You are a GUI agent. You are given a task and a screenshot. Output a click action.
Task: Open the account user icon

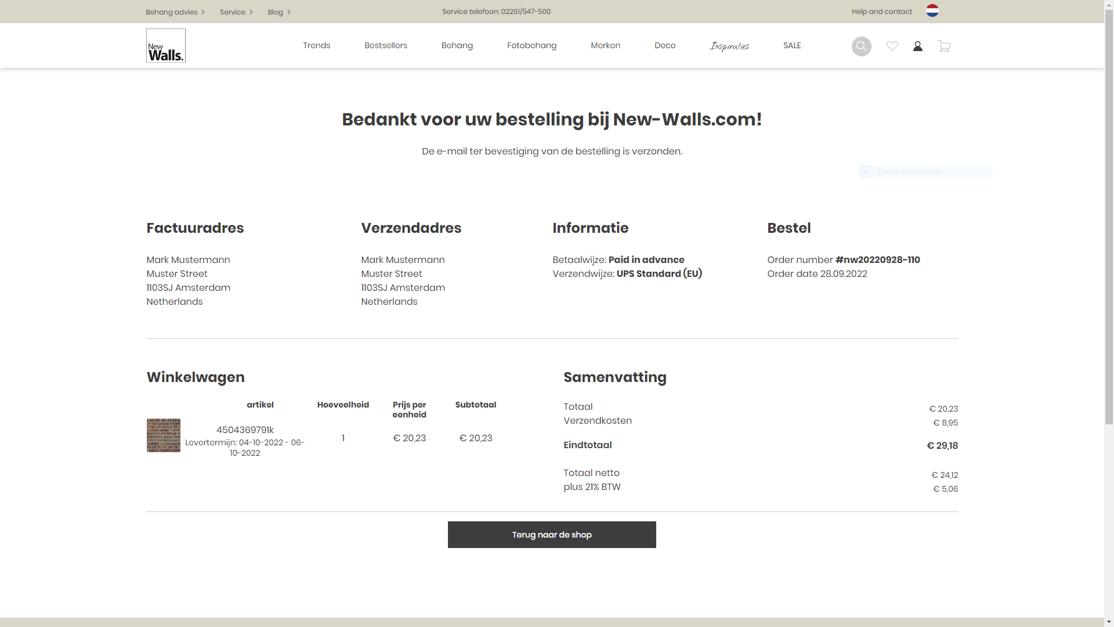pyautogui.click(x=917, y=46)
